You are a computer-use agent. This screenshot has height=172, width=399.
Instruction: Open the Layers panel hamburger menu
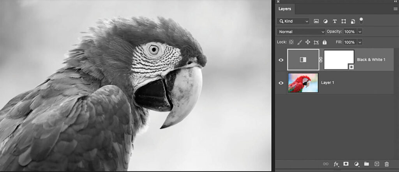pos(395,9)
